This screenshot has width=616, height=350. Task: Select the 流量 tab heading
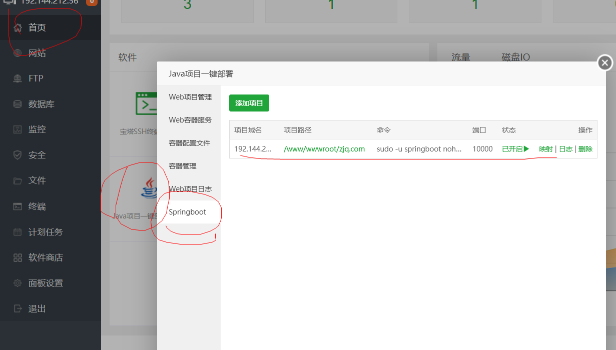(461, 57)
